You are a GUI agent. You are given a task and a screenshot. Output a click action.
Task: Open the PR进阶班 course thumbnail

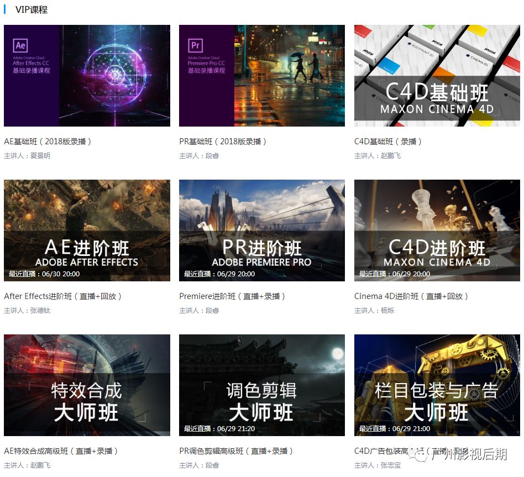262,230
